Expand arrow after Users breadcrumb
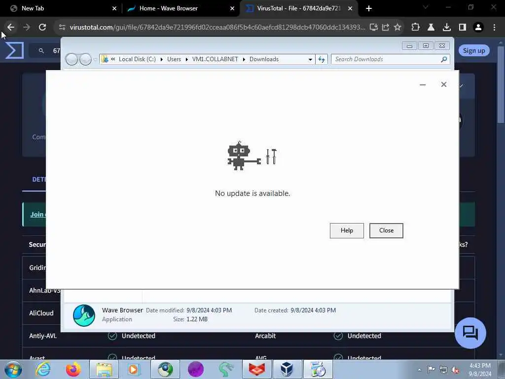 tap(187, 59)
